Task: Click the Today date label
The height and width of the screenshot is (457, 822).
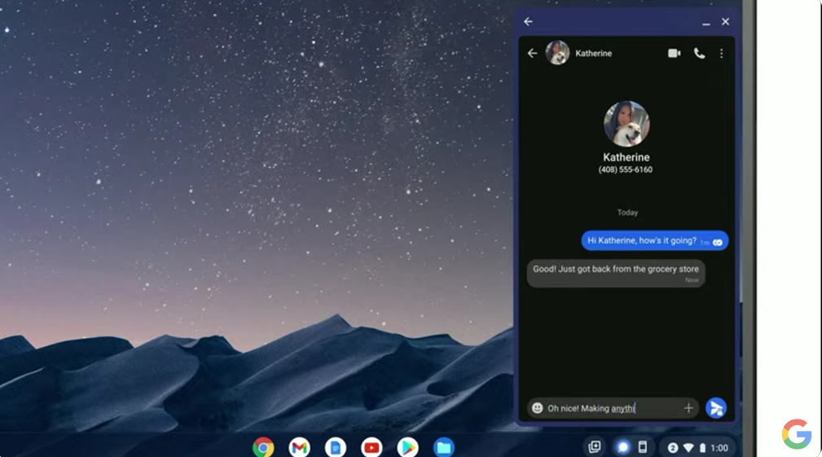Action: [x=627, y=213]
